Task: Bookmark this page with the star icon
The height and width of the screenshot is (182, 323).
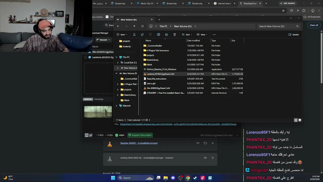Action: tap(283, 11)
